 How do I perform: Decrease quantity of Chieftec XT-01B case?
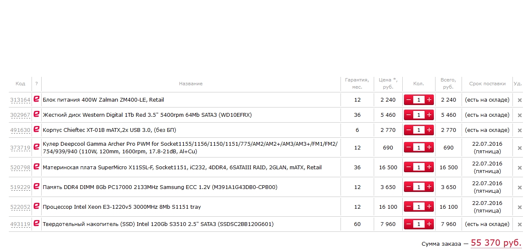(x=409, y=130)
